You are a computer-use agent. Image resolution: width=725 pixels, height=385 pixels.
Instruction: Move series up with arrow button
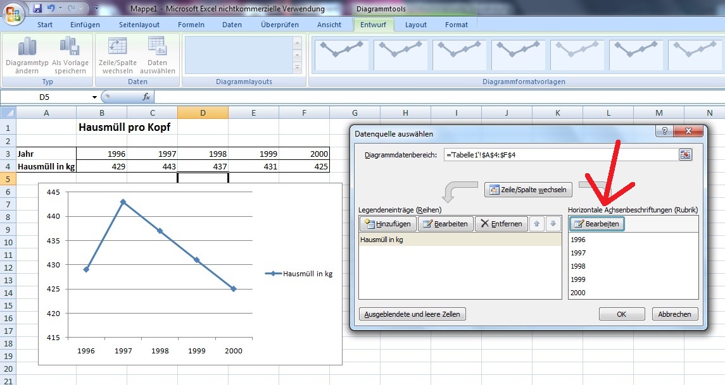tap(536, 224)
